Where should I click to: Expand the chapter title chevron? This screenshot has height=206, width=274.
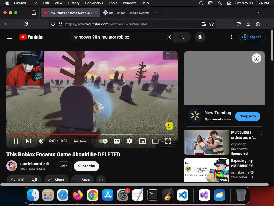coord(93,141)
